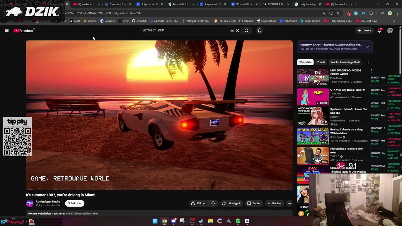Viewport: 402px width, 226px height.
Task: Open the GTA Vice City Radio Flash FM thumbnail
Action: pos(313,97)
